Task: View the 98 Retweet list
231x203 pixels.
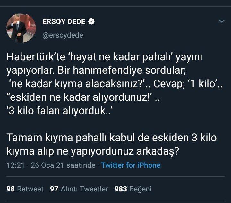Action: click(25, 189)
